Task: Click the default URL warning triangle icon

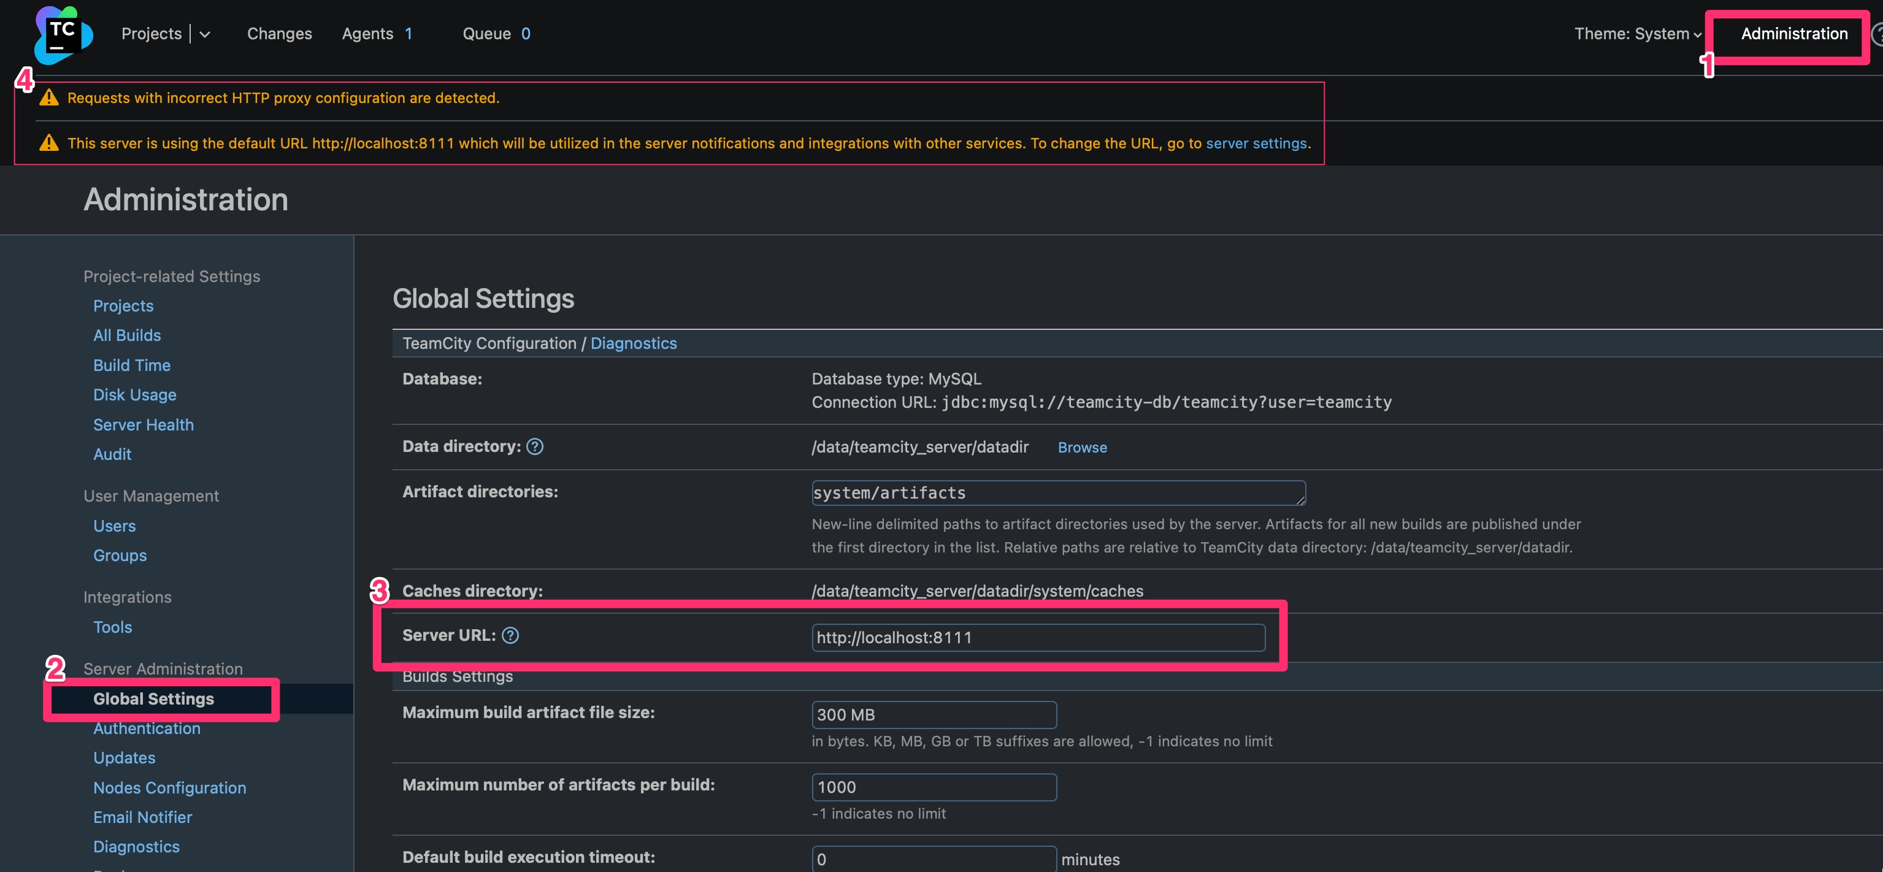Action: point(49,143)
